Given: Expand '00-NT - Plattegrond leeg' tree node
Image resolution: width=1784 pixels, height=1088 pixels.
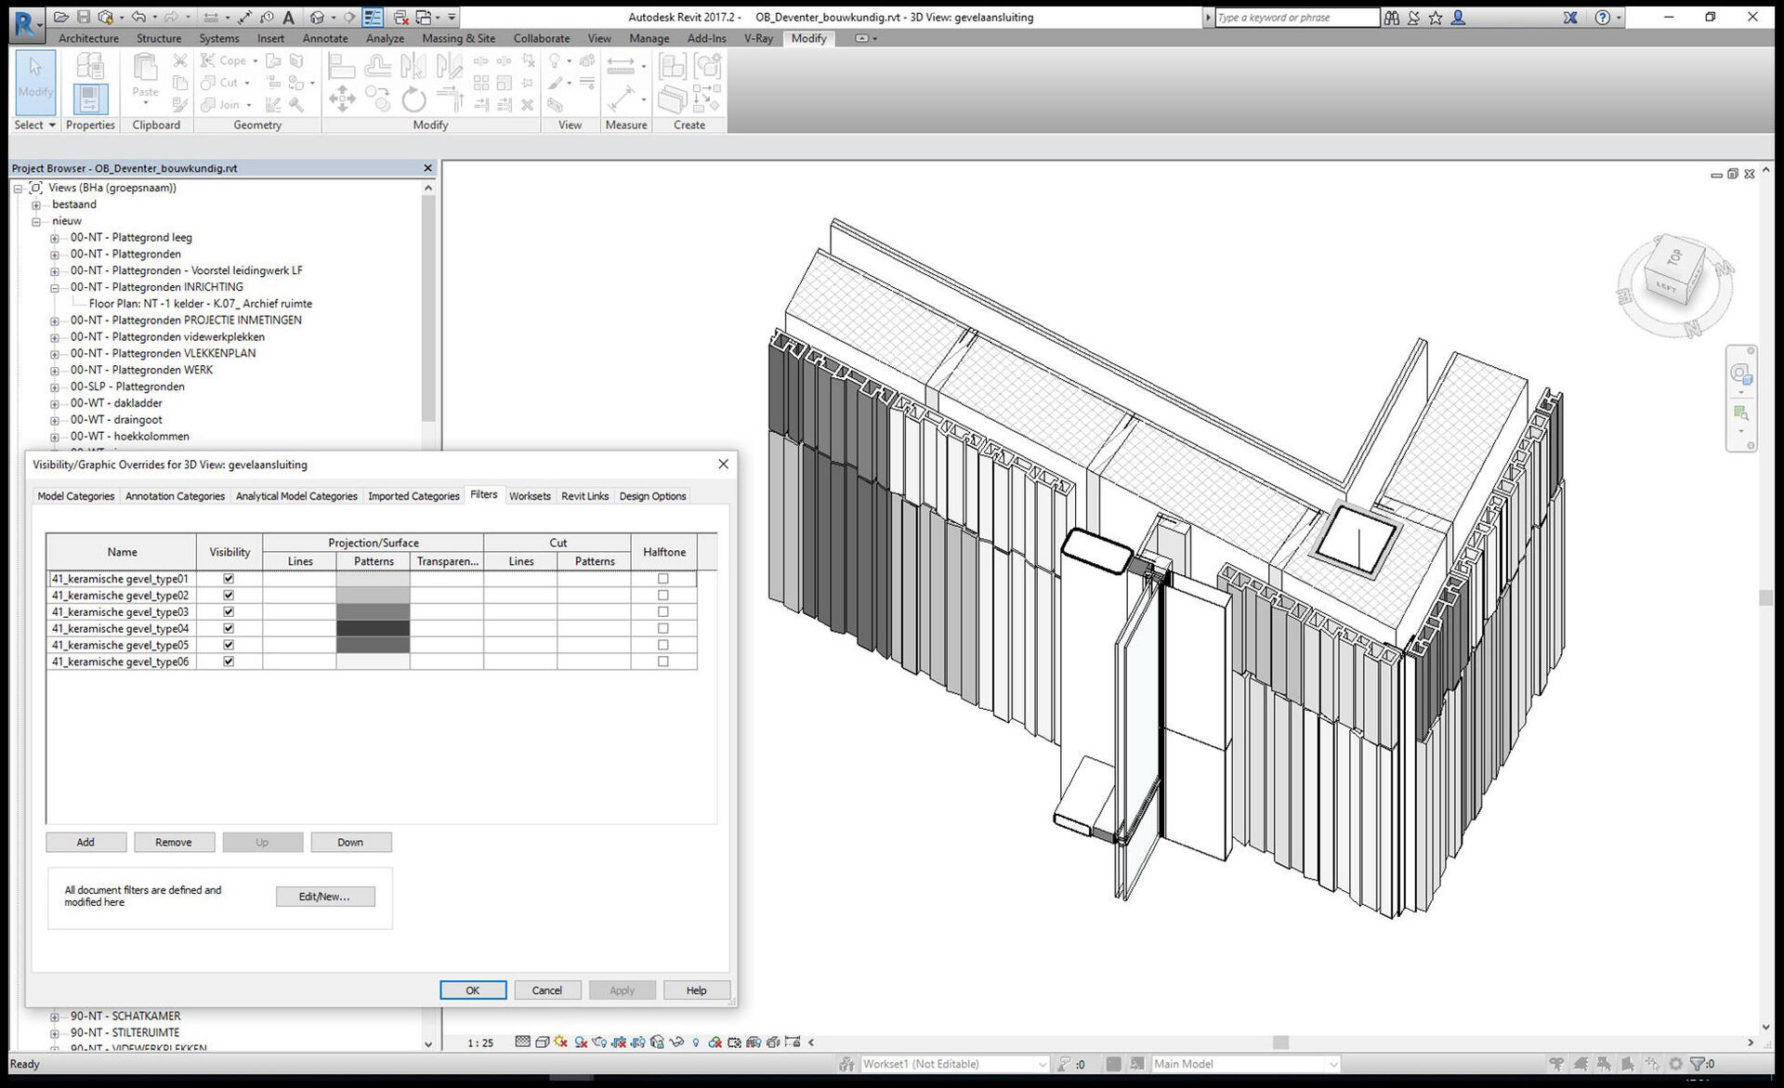Looking at the screenshot, I should click(x=54, y=239).
